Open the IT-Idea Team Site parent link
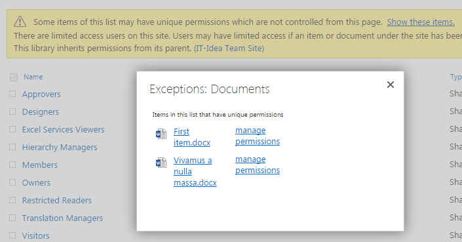The height and width of the screenshot is (242, 462). (229, 48)
